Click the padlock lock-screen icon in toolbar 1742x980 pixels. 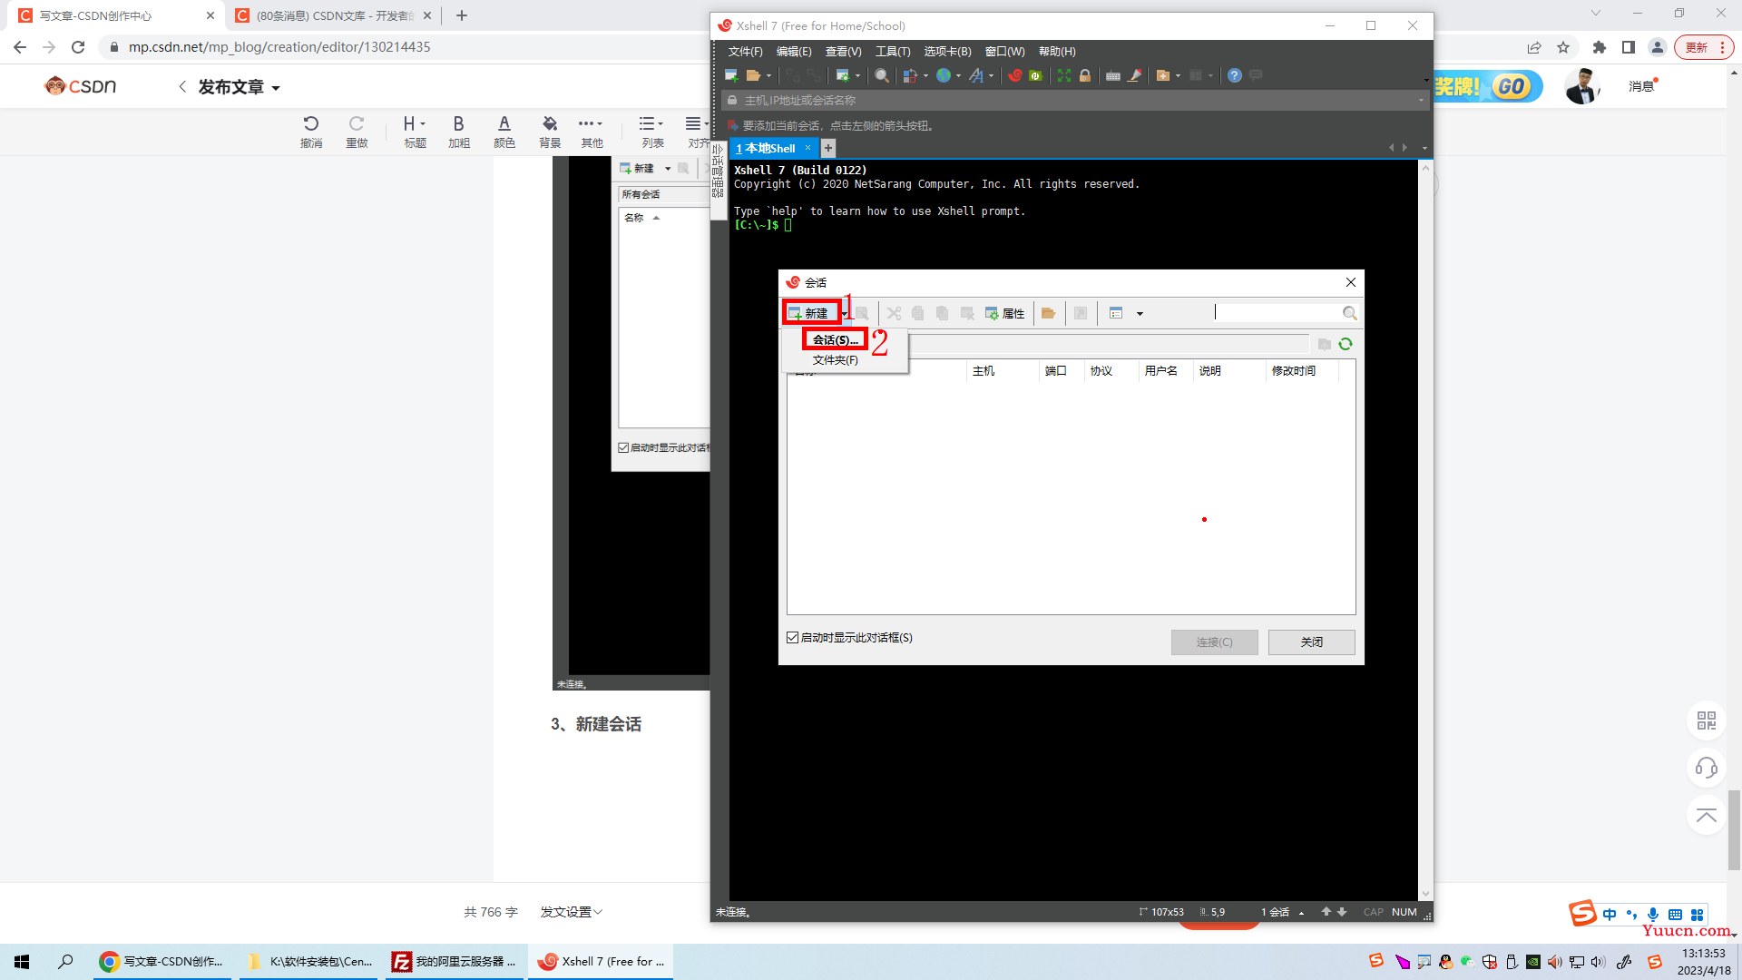click(1085, 75)
